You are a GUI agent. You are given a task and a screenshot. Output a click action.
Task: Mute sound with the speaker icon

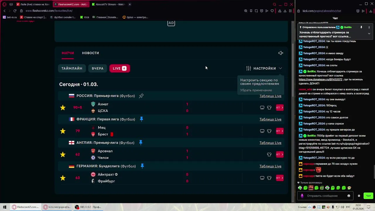click(x=281, y=53)
